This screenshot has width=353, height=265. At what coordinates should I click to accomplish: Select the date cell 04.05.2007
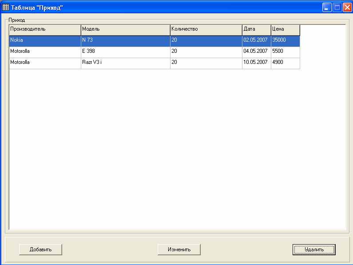(x=257, y=52)
